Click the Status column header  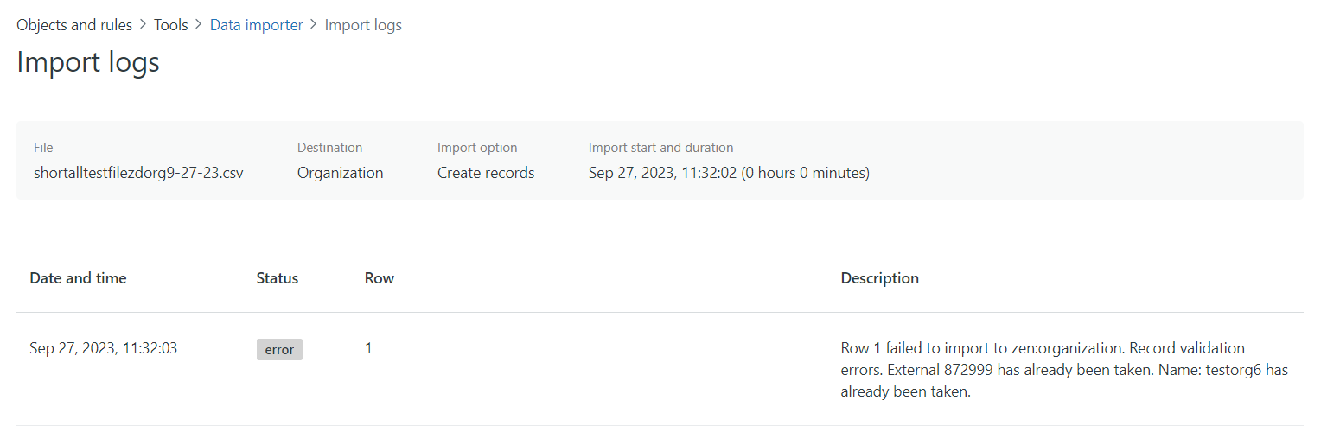[x=277, y=278]
